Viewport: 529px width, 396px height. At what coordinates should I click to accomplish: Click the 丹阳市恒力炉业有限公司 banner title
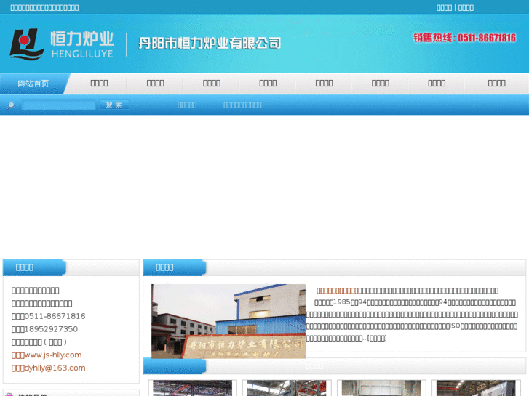click(x=210, y=43)
